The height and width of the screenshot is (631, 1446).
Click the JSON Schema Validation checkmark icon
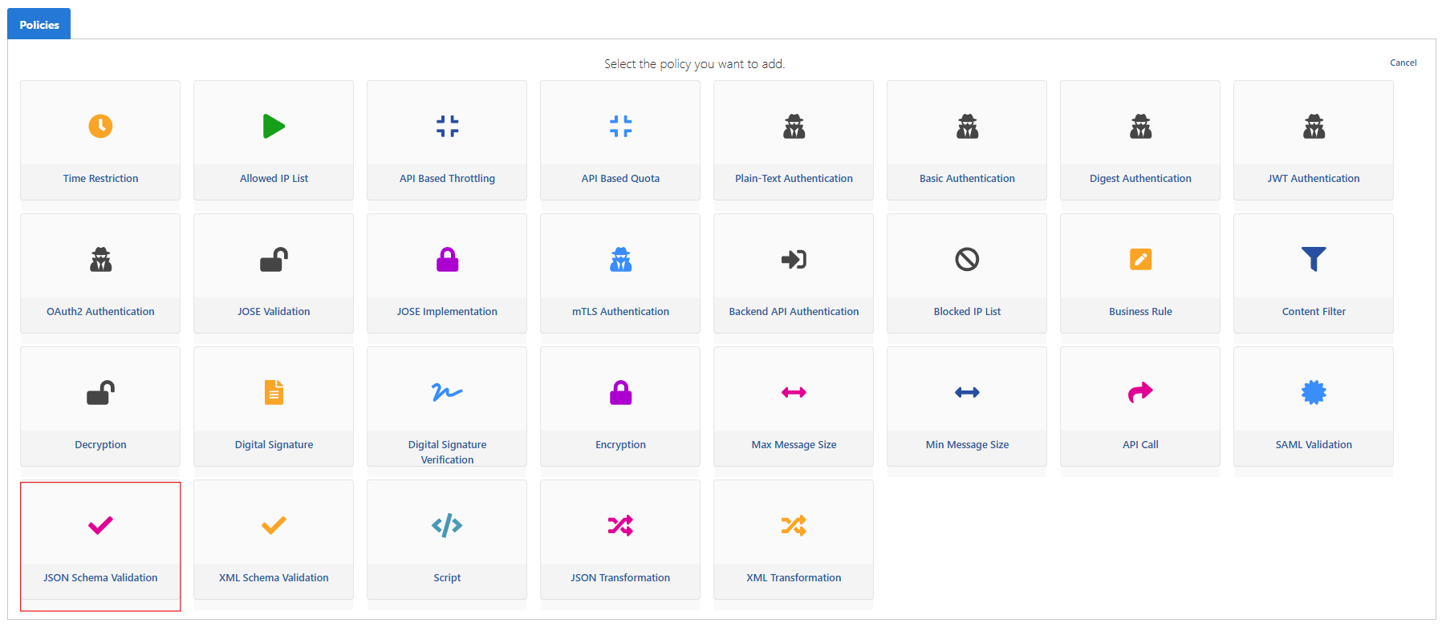tap(100, 525)
